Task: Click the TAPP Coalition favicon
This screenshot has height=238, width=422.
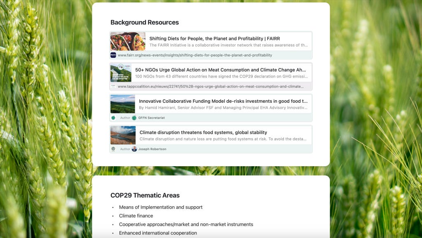Action: (x=113, y=87)
